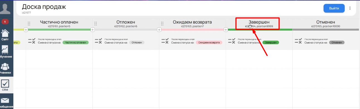Click the red notification badge showing 5

click(5, 22)
